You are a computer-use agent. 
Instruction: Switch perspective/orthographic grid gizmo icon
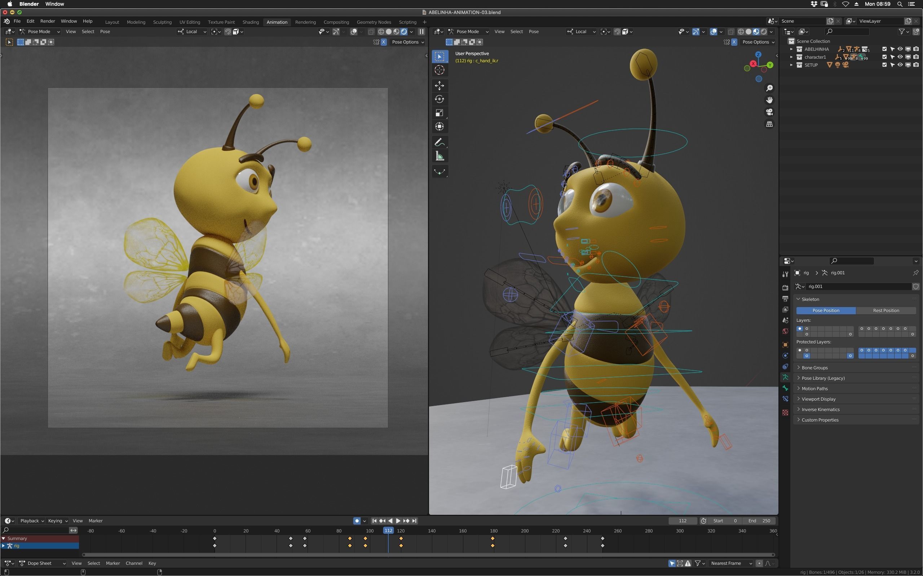point(769,124)
